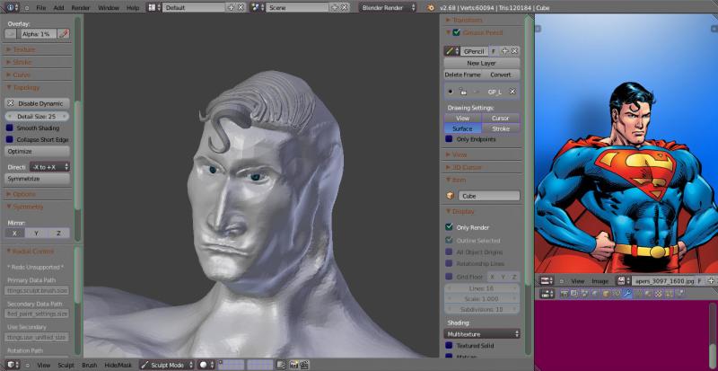Adjust the grid Scale 1.000 field

(x=482, y=298)
